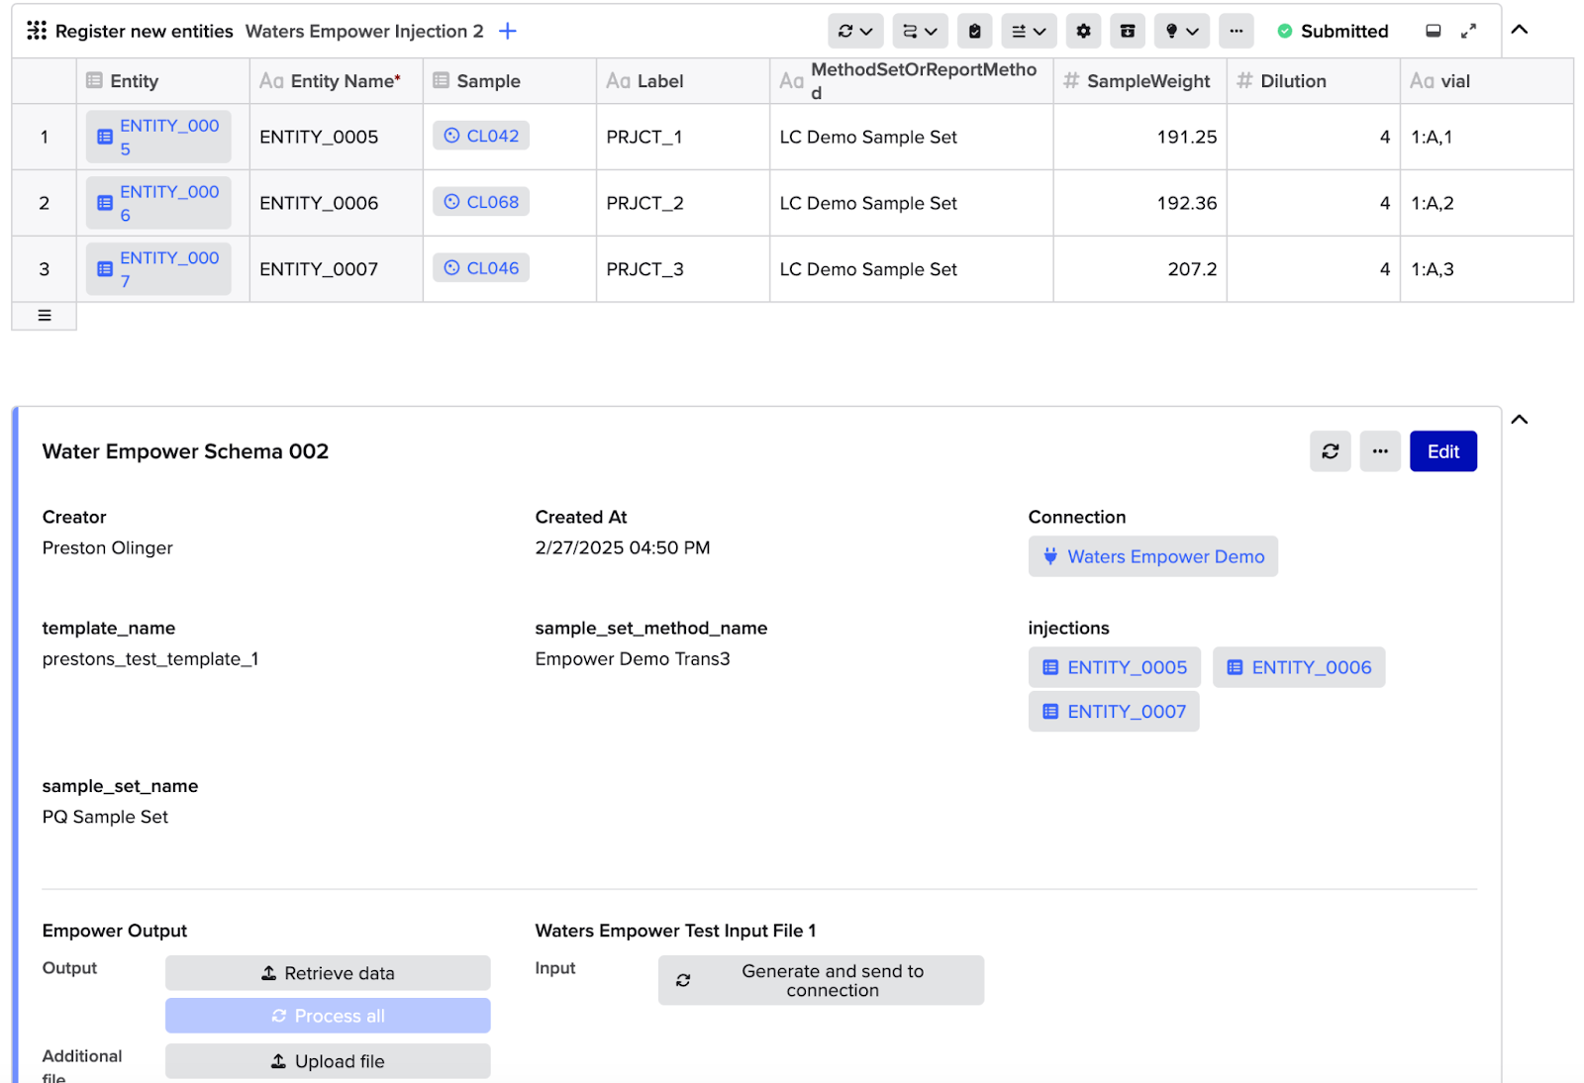Select row number 3 header

tap(44, 269)
